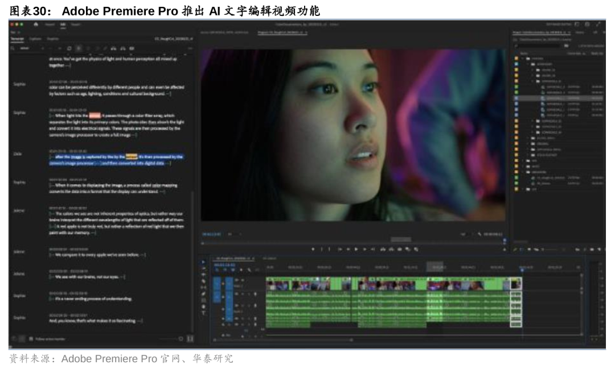Viewport: 615px width, 369px height.
Task: Click the Go to Out button
Action: (x=372, y=249)
